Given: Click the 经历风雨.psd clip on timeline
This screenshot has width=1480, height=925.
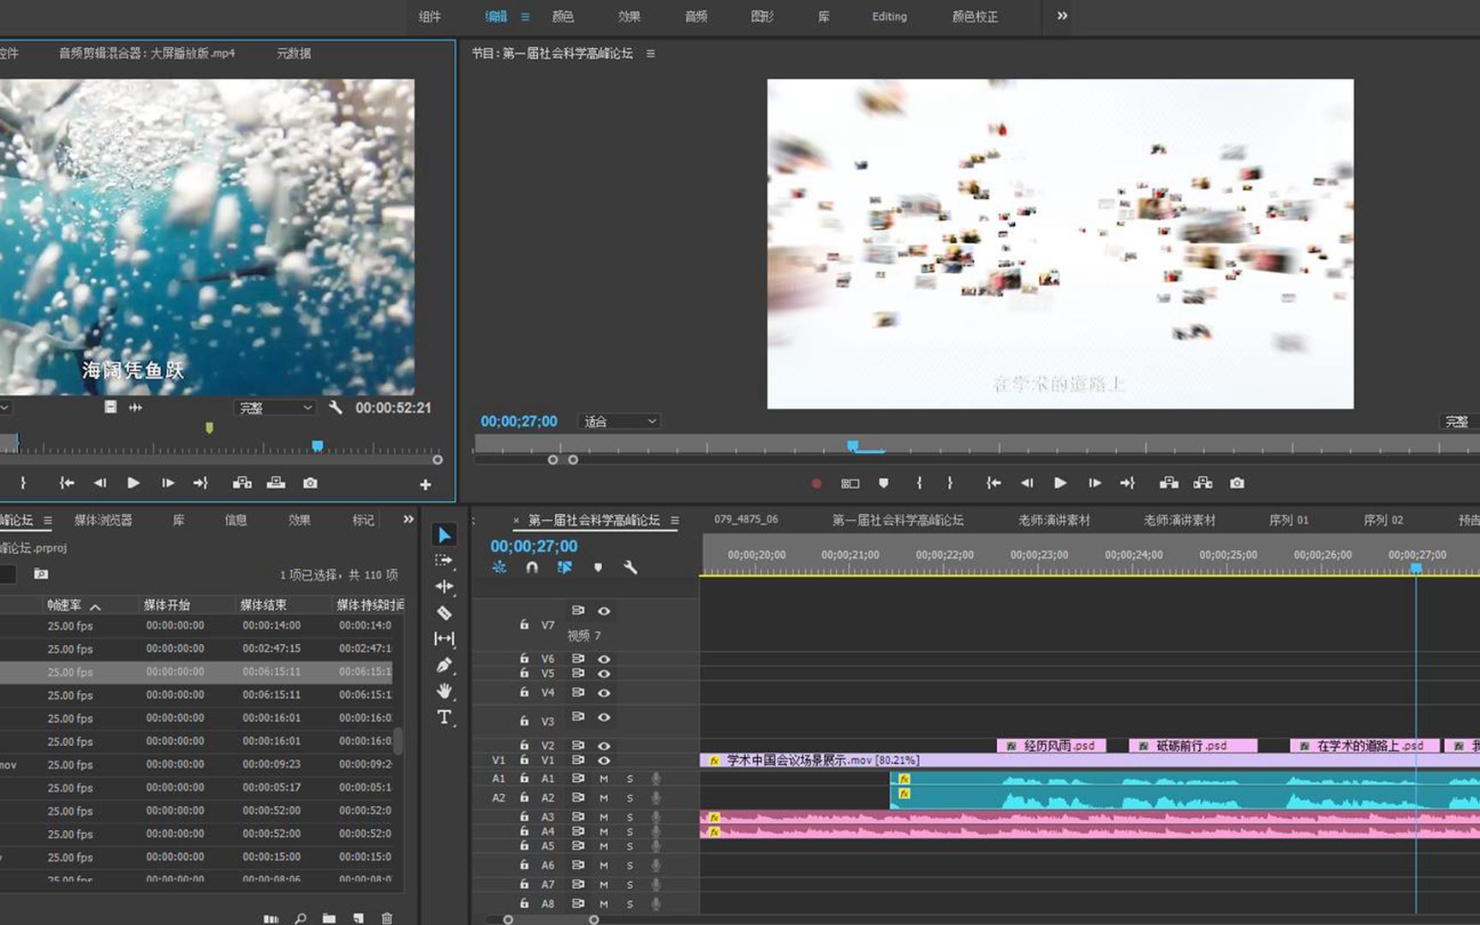Looking at the screenshot, I should coord(1052,746).
